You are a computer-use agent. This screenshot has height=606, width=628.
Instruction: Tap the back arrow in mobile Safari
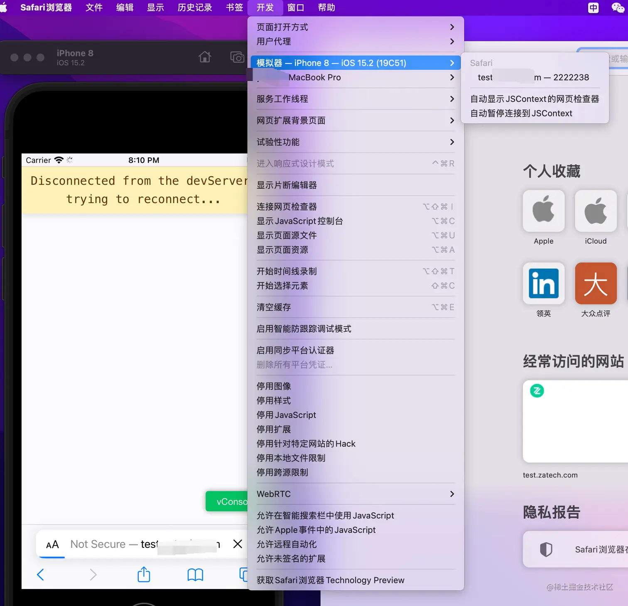(x=40, y=575)
